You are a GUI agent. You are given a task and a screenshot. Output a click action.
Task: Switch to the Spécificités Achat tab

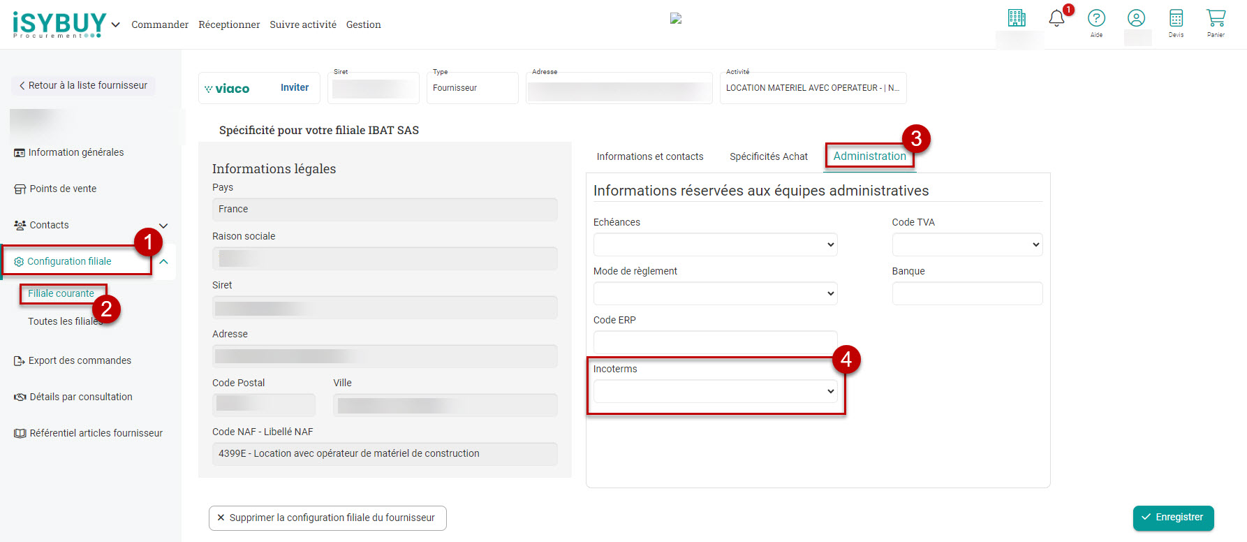(x=768, y=156)
